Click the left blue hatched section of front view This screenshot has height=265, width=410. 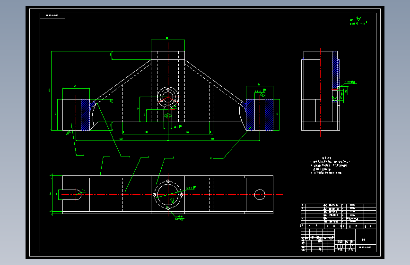85,115
